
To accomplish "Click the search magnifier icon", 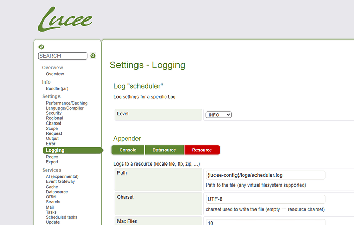I will point(93,56).
